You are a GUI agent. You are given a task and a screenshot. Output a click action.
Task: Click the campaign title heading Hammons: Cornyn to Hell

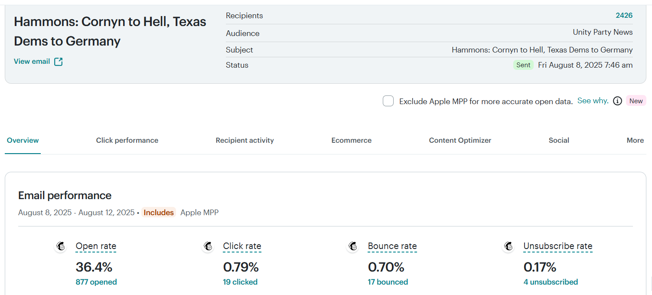[x=110, y=31]
